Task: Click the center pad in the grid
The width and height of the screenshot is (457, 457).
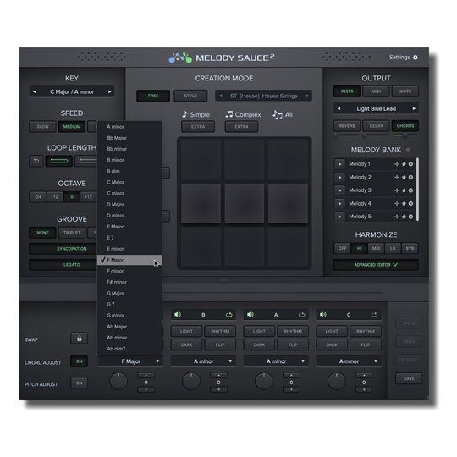Action: coord(245,203)
